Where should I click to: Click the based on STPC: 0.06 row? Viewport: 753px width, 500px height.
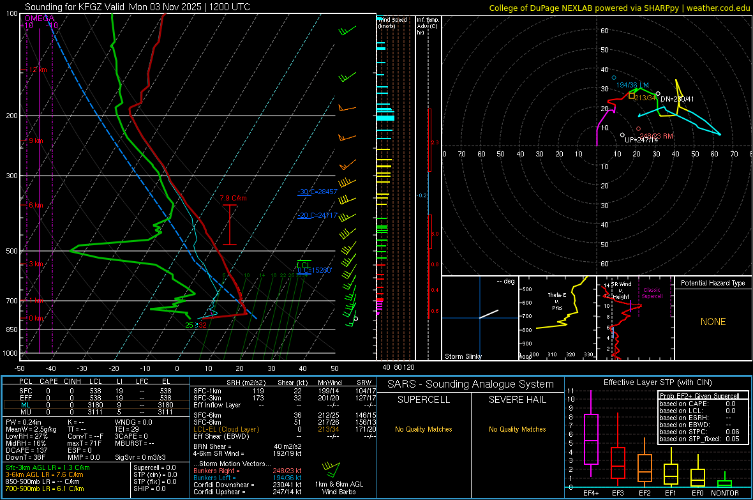pyautogui.click(x=699, y=432)
